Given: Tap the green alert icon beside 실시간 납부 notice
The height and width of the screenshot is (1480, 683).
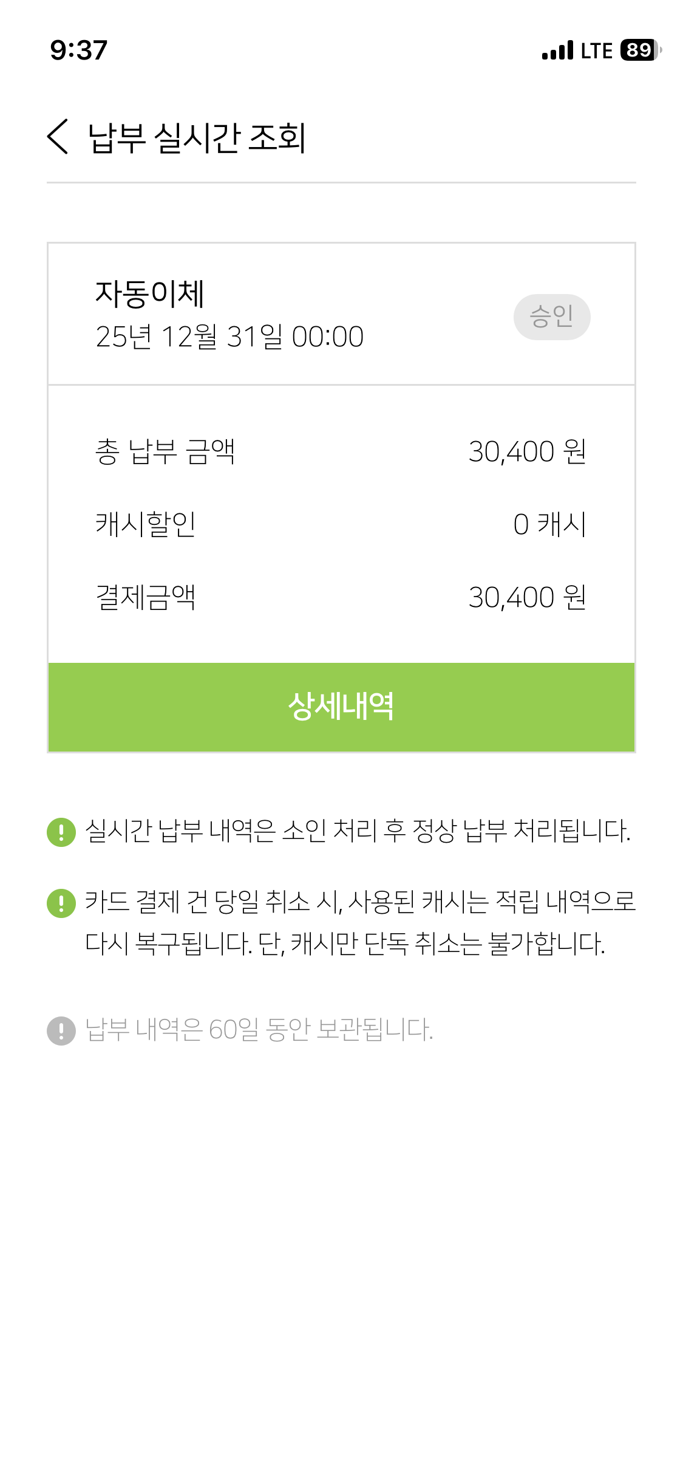Looking at the screenshot, I should coord(61,832).
